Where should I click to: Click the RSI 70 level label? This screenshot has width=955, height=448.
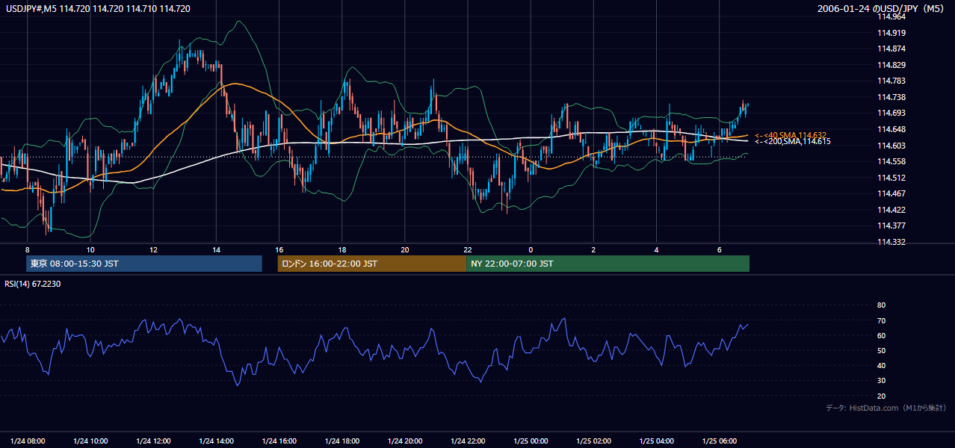tap(881, 320)
